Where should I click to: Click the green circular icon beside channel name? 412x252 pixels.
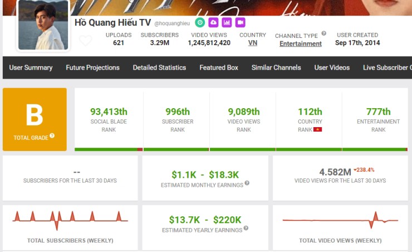(x=199, y=22)
